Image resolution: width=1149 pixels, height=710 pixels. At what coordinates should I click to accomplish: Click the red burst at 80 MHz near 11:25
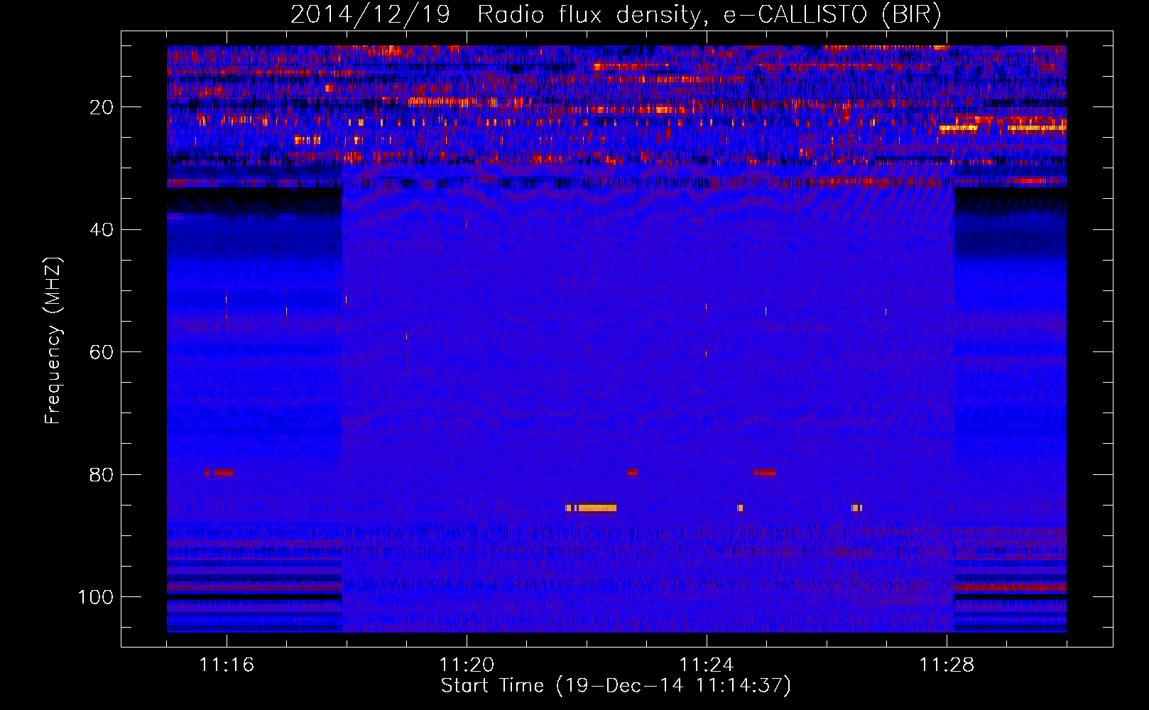coord(765,472)
